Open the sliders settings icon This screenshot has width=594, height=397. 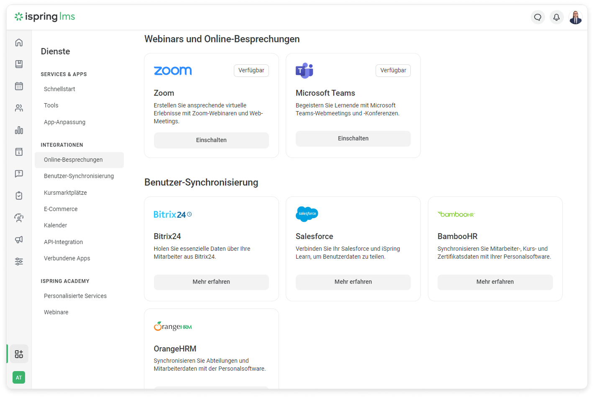pos(19,262)
